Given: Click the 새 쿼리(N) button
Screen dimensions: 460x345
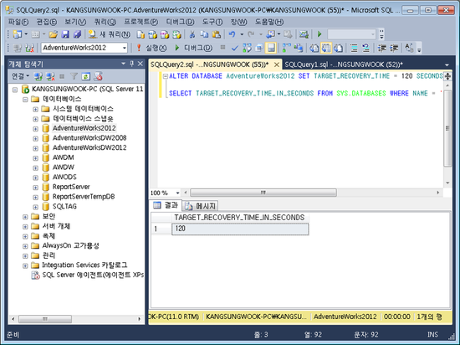Looking at the screenshot, I should pyautogui.click(x=110, y=34).
